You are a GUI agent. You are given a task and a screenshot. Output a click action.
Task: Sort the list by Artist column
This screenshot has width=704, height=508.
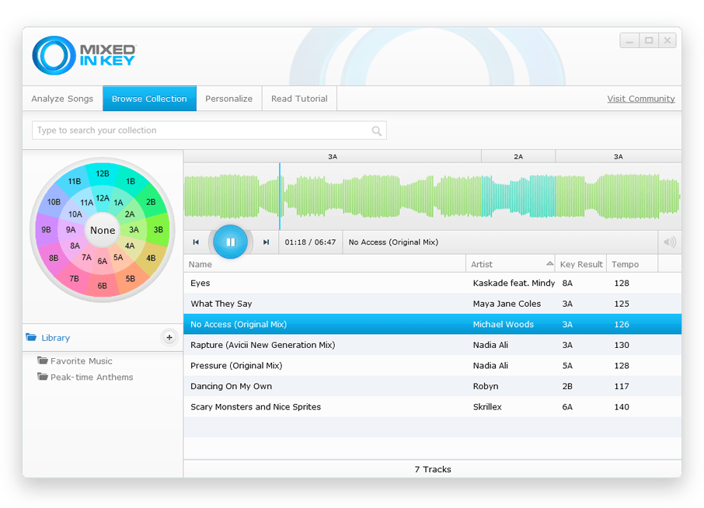coord(510,264)
